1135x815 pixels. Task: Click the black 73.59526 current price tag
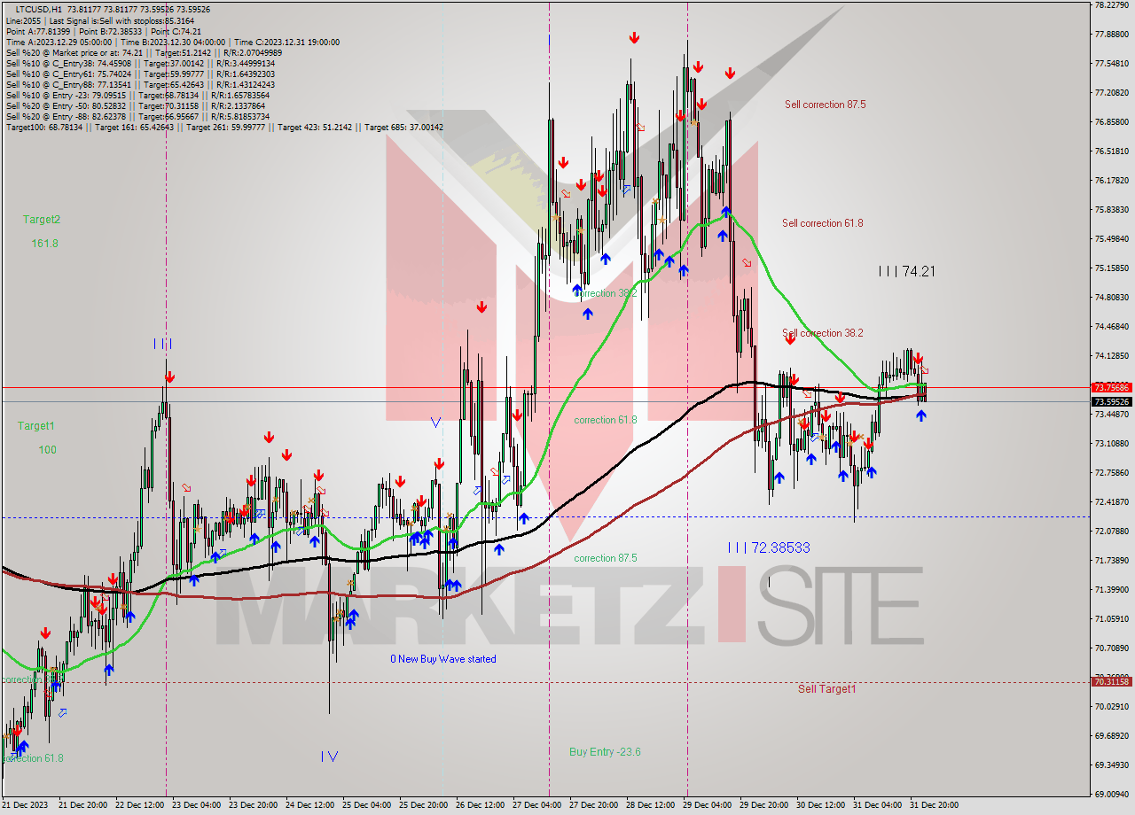pyautogui.click(x=1111, y=401)
